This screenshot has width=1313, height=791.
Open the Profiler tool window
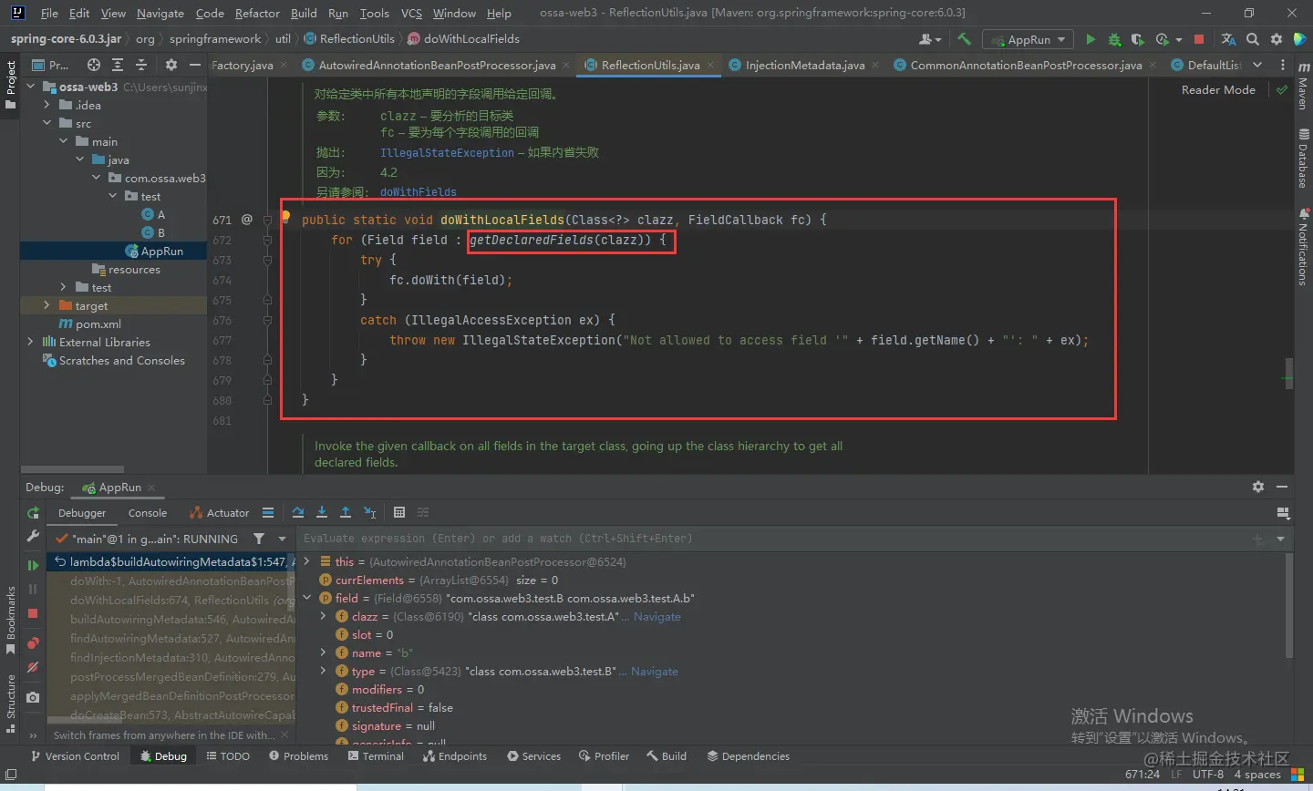[x=604, y=756]
